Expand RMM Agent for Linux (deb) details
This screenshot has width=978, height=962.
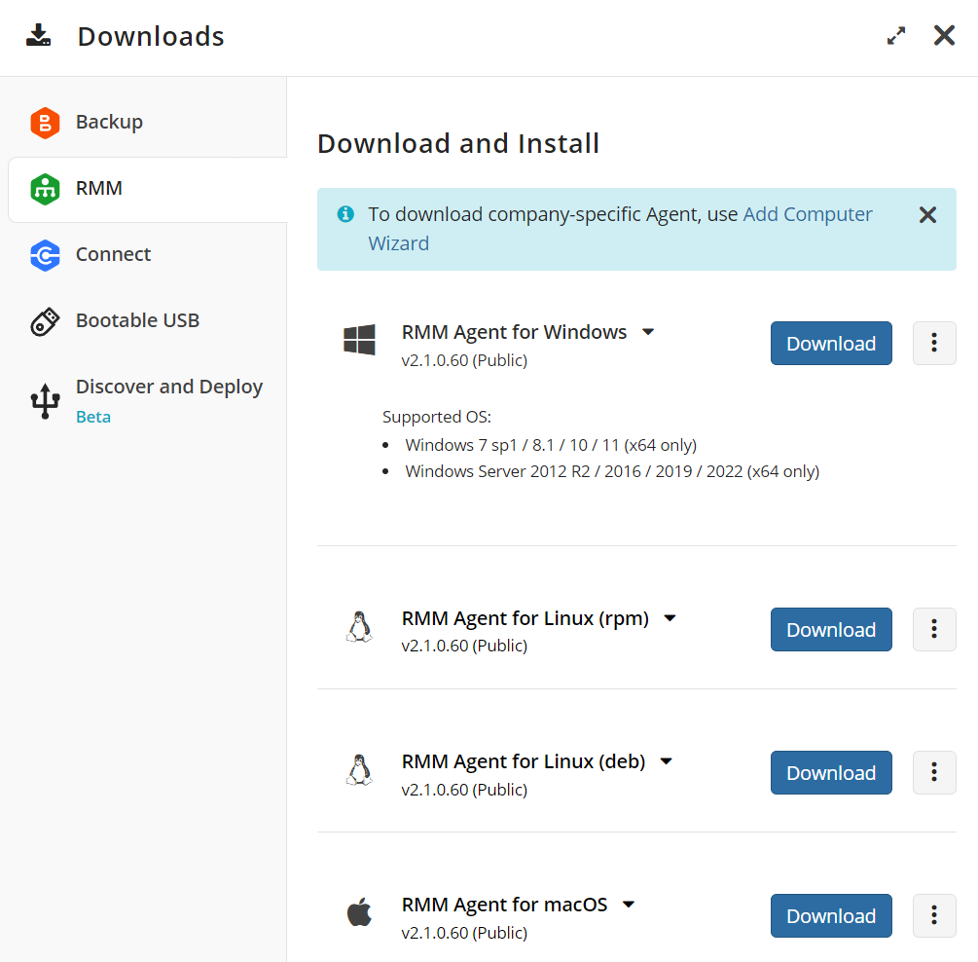pos(667,761)
